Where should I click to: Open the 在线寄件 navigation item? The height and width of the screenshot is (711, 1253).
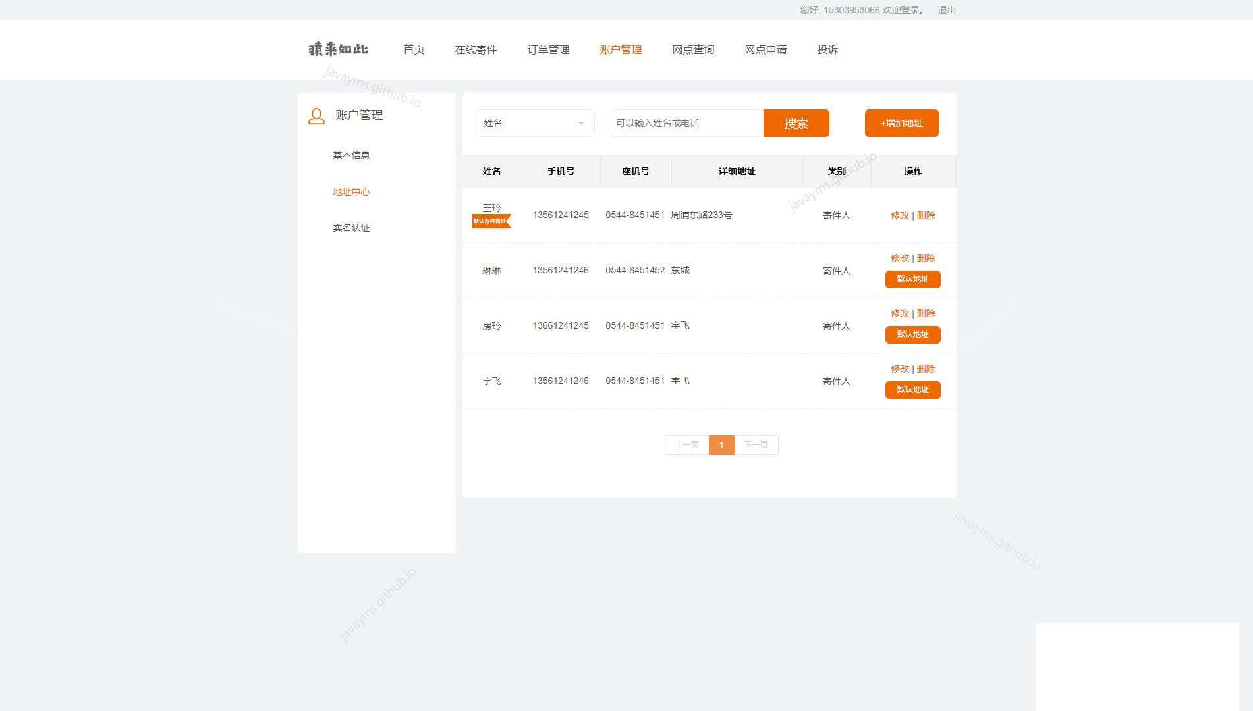click(476, 49)
